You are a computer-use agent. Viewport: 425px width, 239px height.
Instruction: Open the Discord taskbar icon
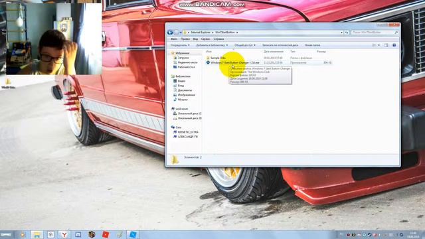pos(78,234)
